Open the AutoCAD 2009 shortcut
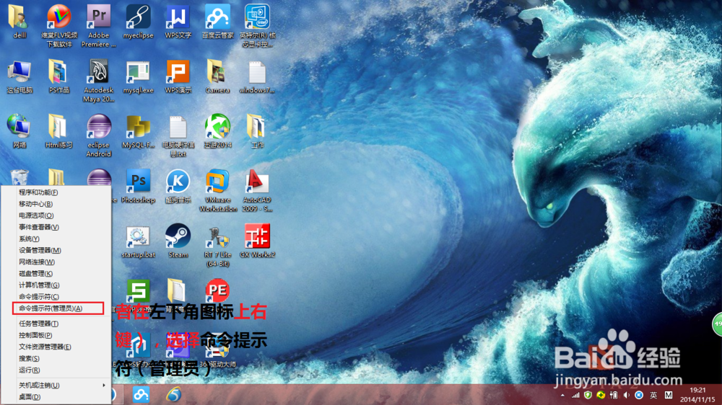Viewport: 722px width, 405px height. click(257, 190)
